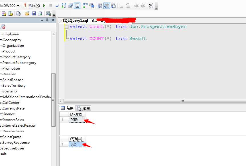Select the result cell showing 952
The image size is (246, 166).
[x=77, y=144]
